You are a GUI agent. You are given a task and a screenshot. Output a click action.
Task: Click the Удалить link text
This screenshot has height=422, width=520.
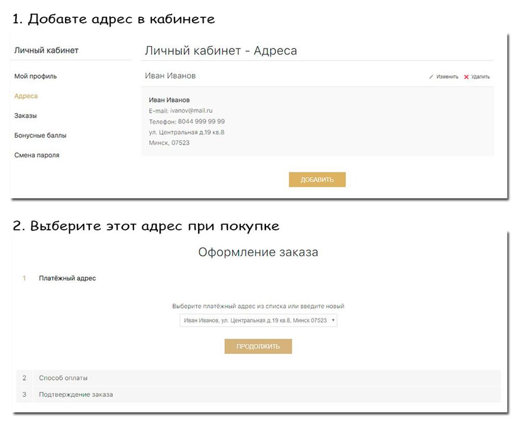pyautogui.click(x=480, y=77)
